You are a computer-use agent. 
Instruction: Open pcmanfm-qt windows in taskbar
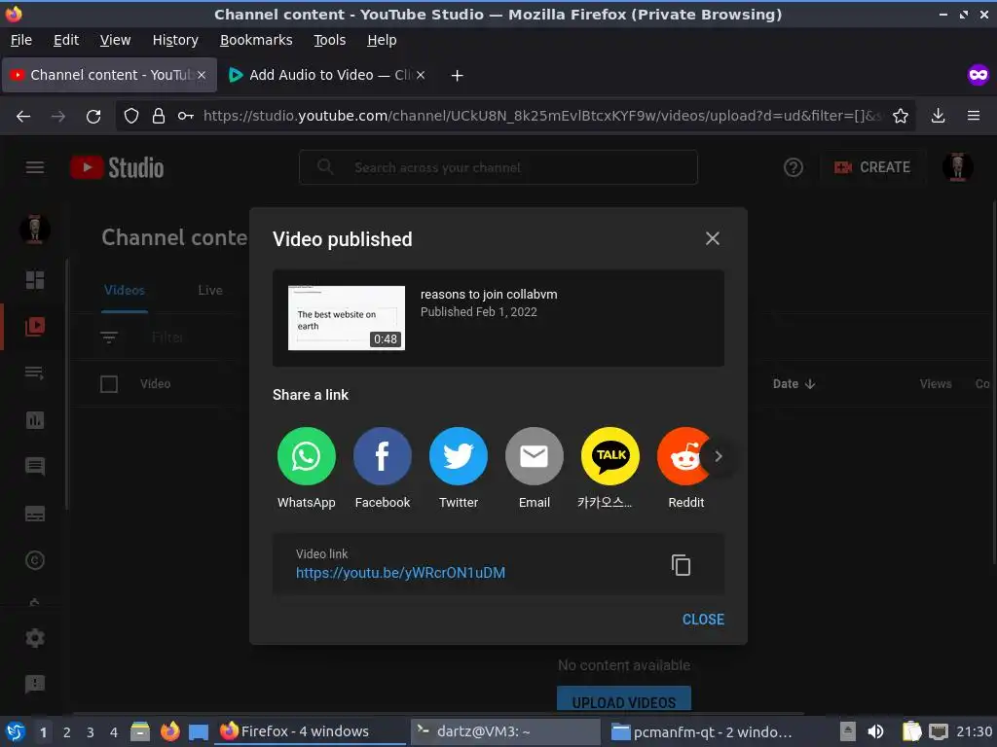pyautogui.click(x=701, y=731)
